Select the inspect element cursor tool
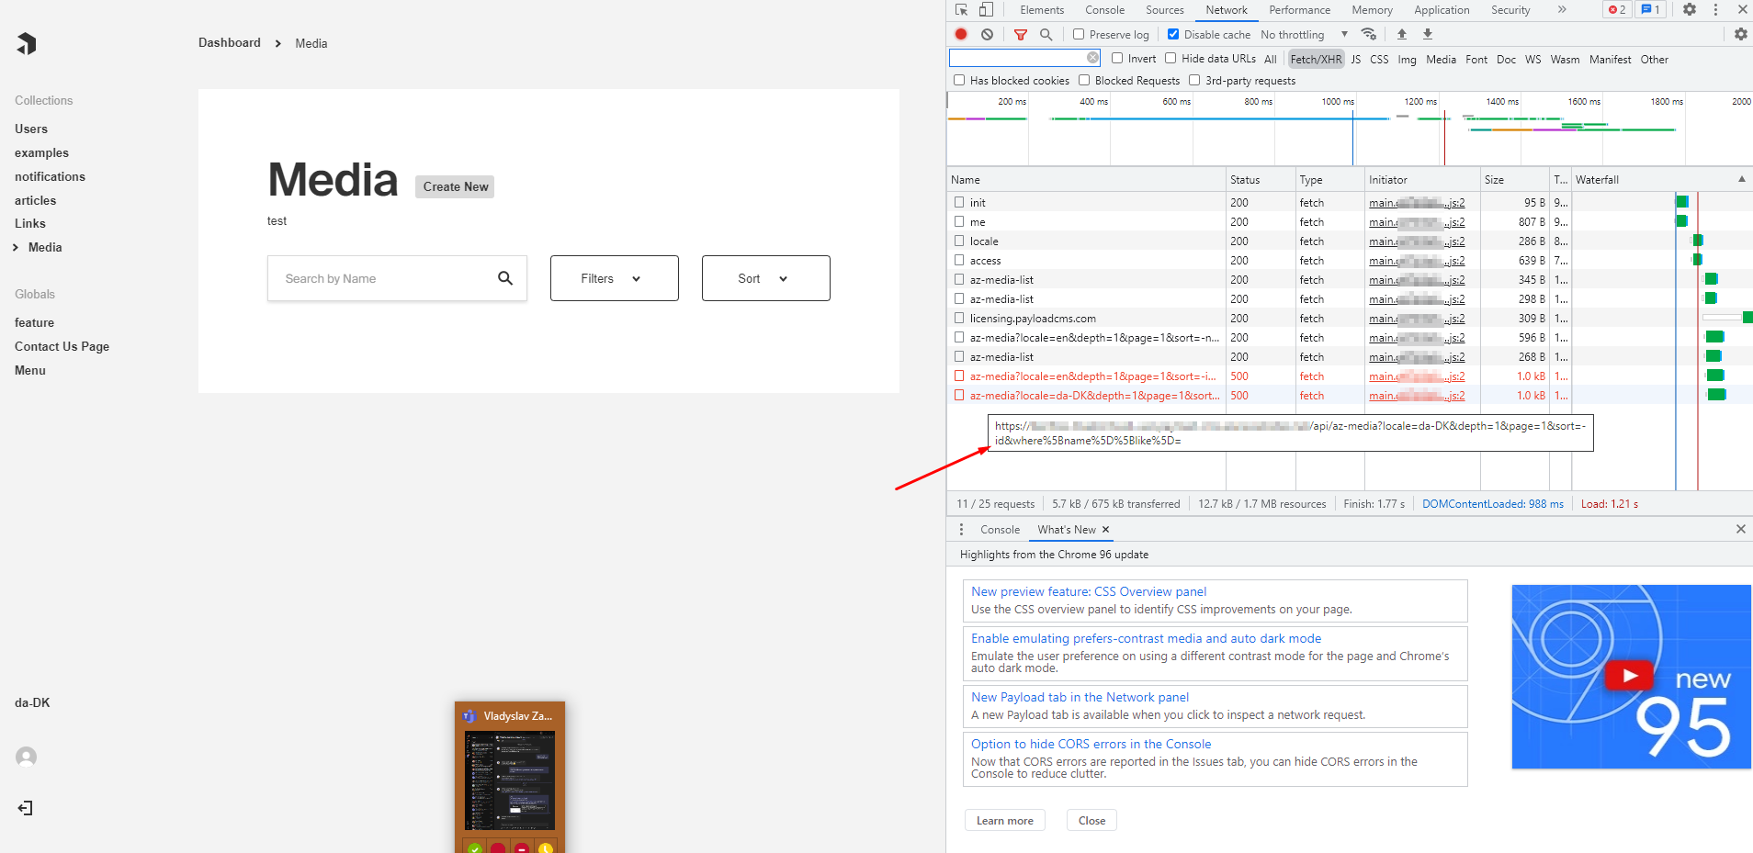Image resolution: width=1753 pixels, height=853 pixels. [x=961, y=10]
